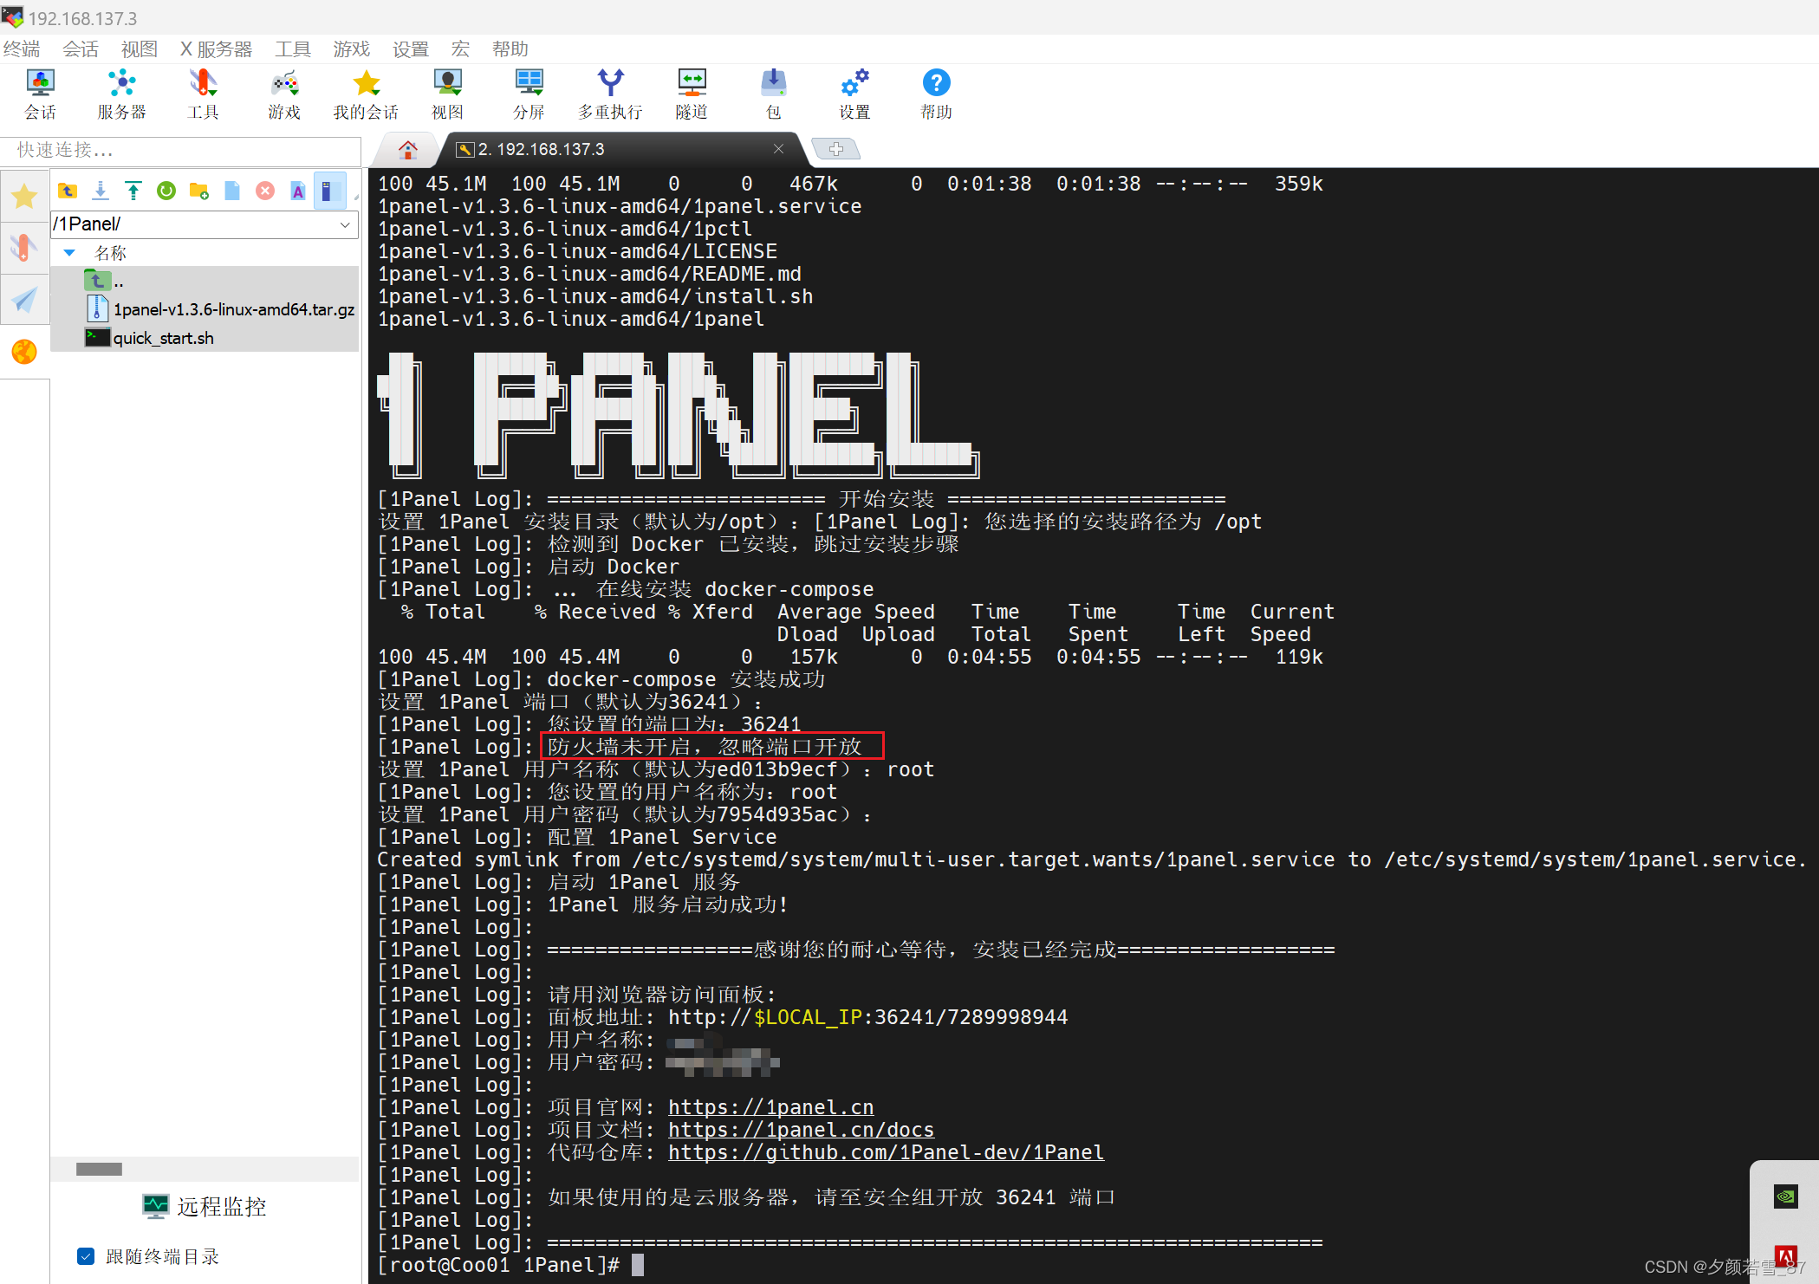
Task: Click the Help (帮助) question icon
Action: 936,94
